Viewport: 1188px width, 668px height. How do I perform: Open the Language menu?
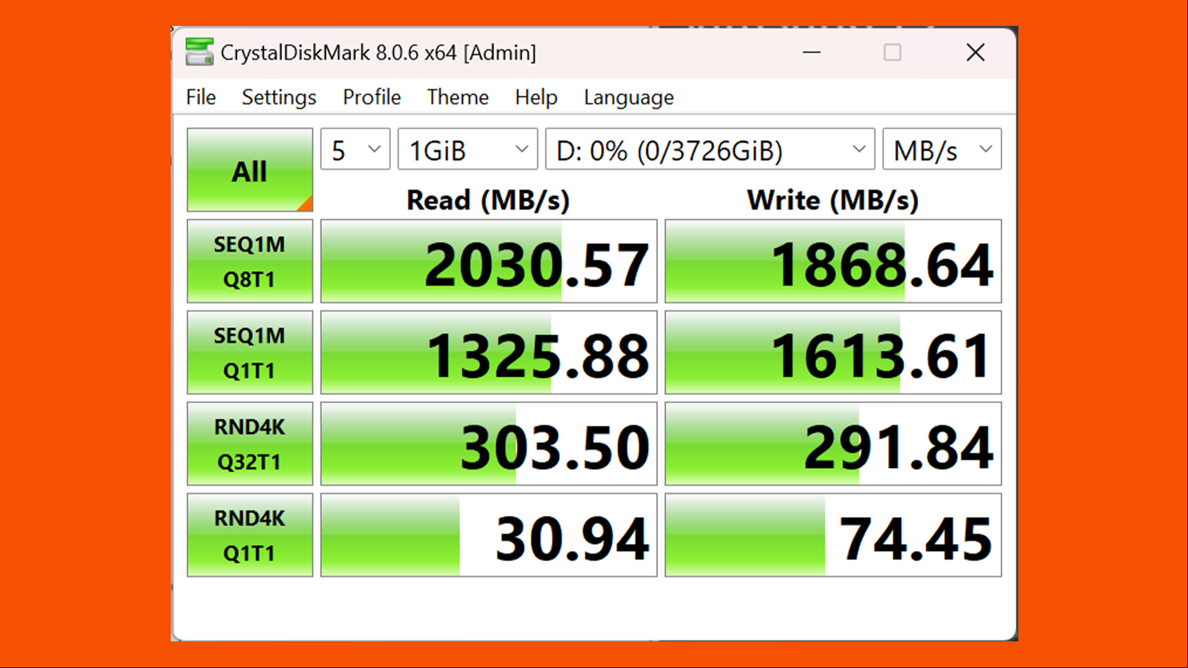(x=629, y=97)
